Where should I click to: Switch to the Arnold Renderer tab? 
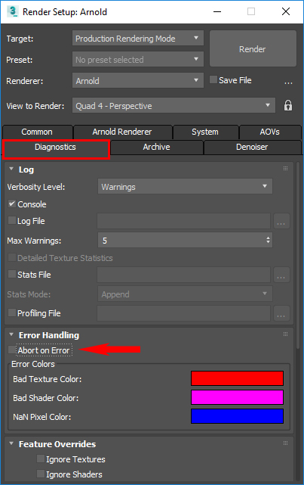tap(122, 132)
